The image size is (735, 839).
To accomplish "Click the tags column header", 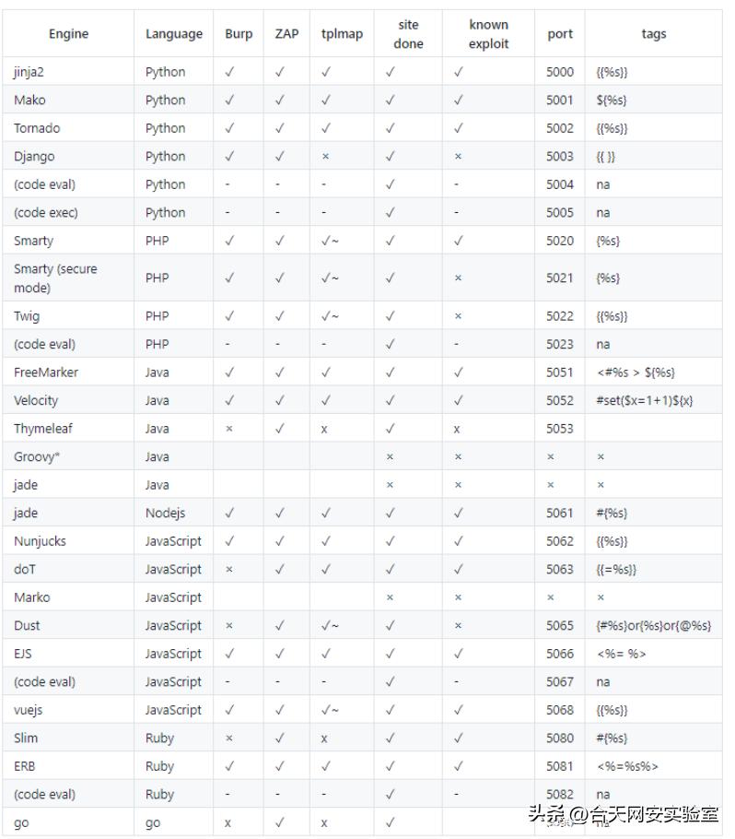I will [x=653, y=34].
